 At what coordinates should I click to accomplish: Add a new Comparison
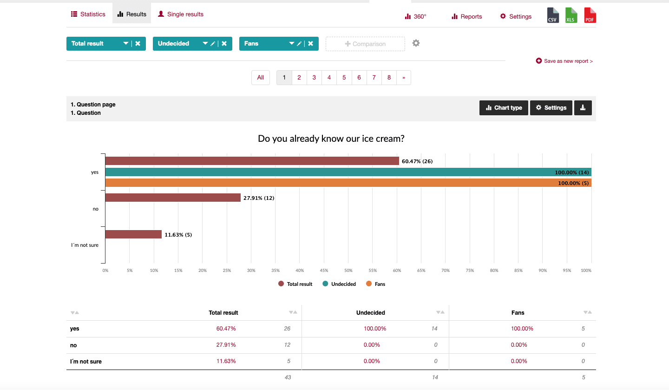point(365,43)
